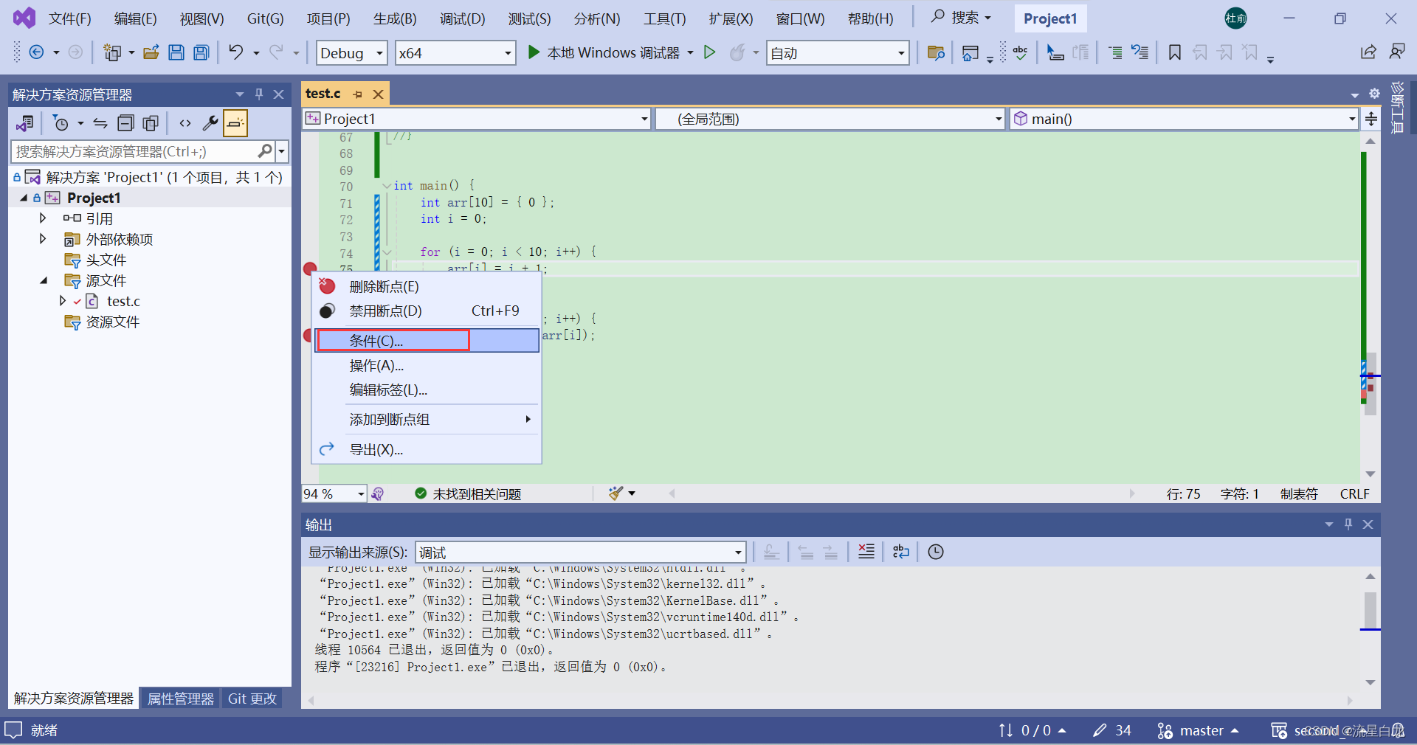The image size is (1417, 745).
Task: Expand the 外部依赖项 tree node
Action: click(43, 239)
